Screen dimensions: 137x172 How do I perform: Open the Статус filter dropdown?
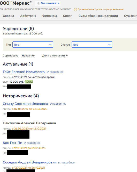92,45
